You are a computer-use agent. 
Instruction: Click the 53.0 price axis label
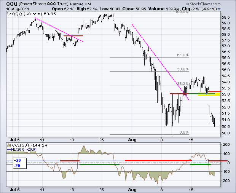click(x=226, y=94)
